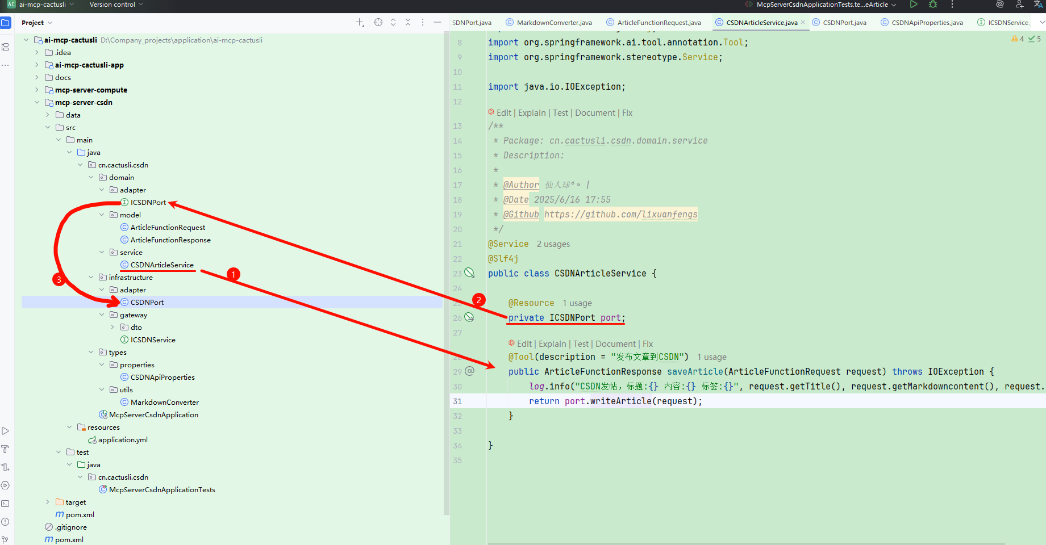Switch to ICSDNService tab
Screen dimensions: 1046x545
coord(1003,23)
